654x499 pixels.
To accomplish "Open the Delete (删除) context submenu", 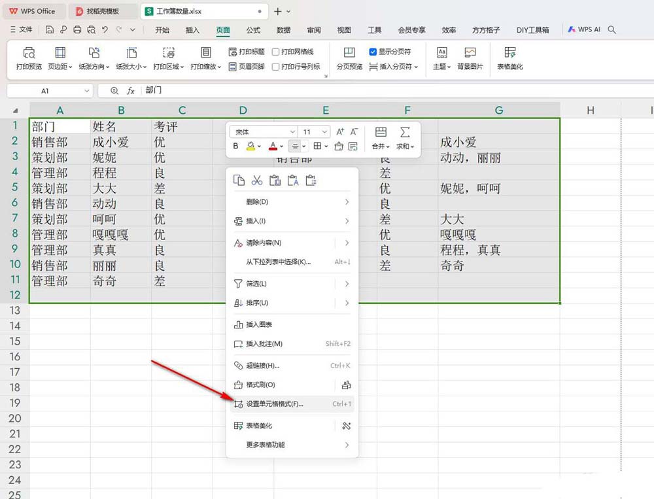I will coord(292,202).
